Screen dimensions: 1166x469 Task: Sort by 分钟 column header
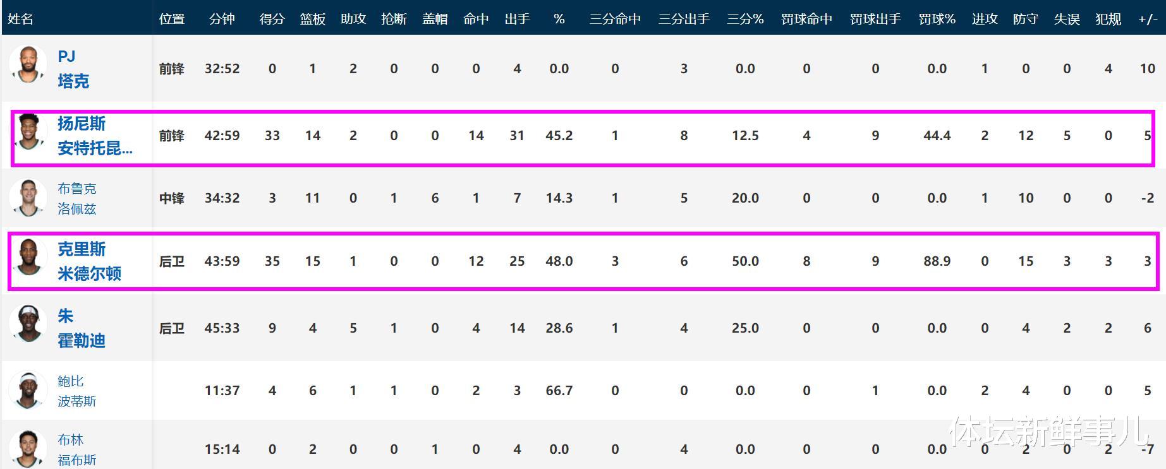[222, 19]
